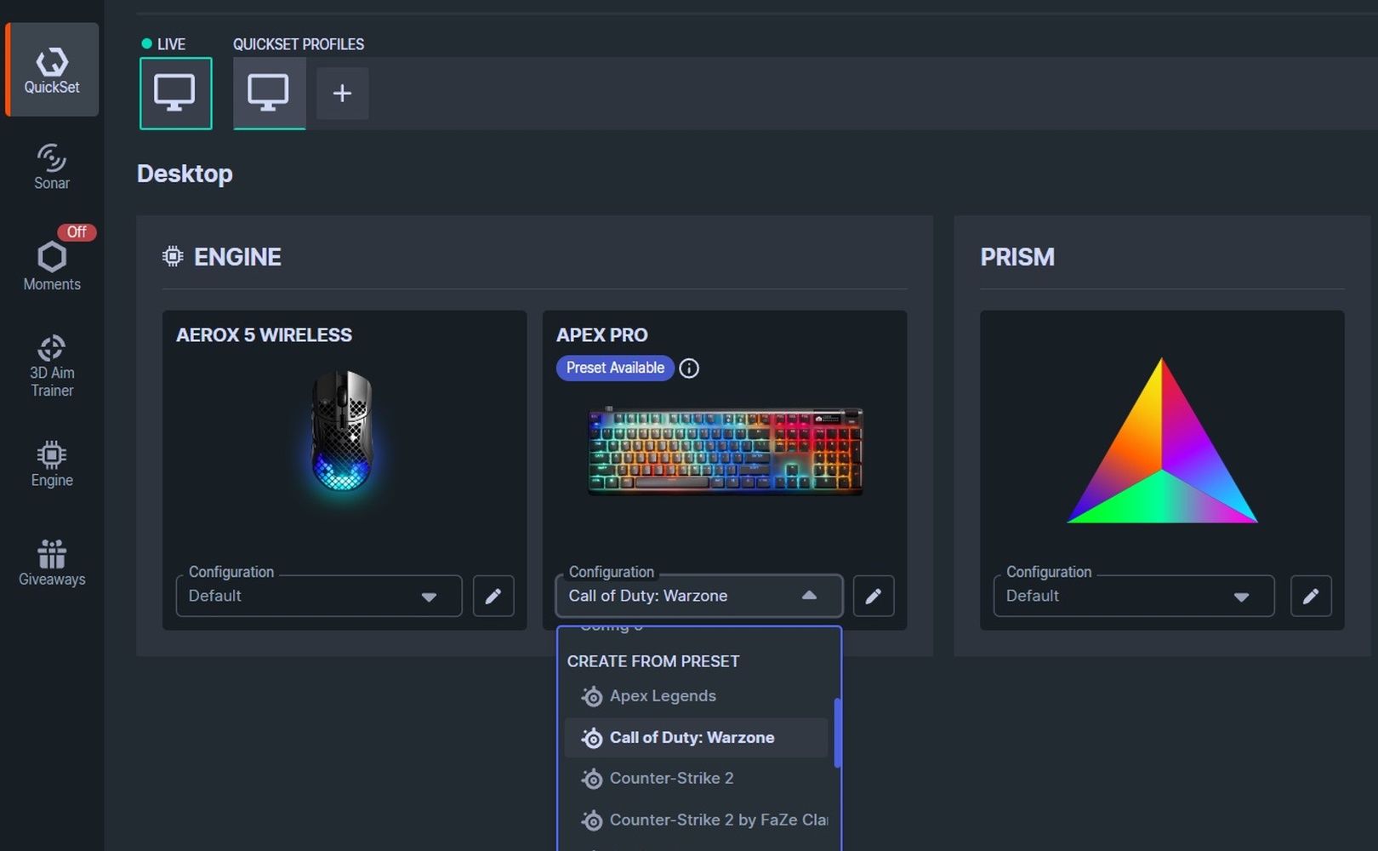The image size is (1378, 851).
Task: Click the PRISM section heading
Action: (x=1017, y=257)
